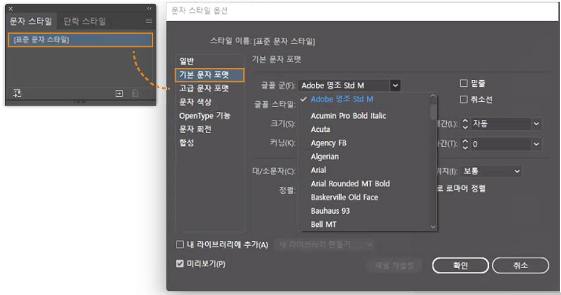The width and height of the screenshot is (561, 295).
Task: Switch to the 문자 스타일 tab
Action: pos(31,21)
